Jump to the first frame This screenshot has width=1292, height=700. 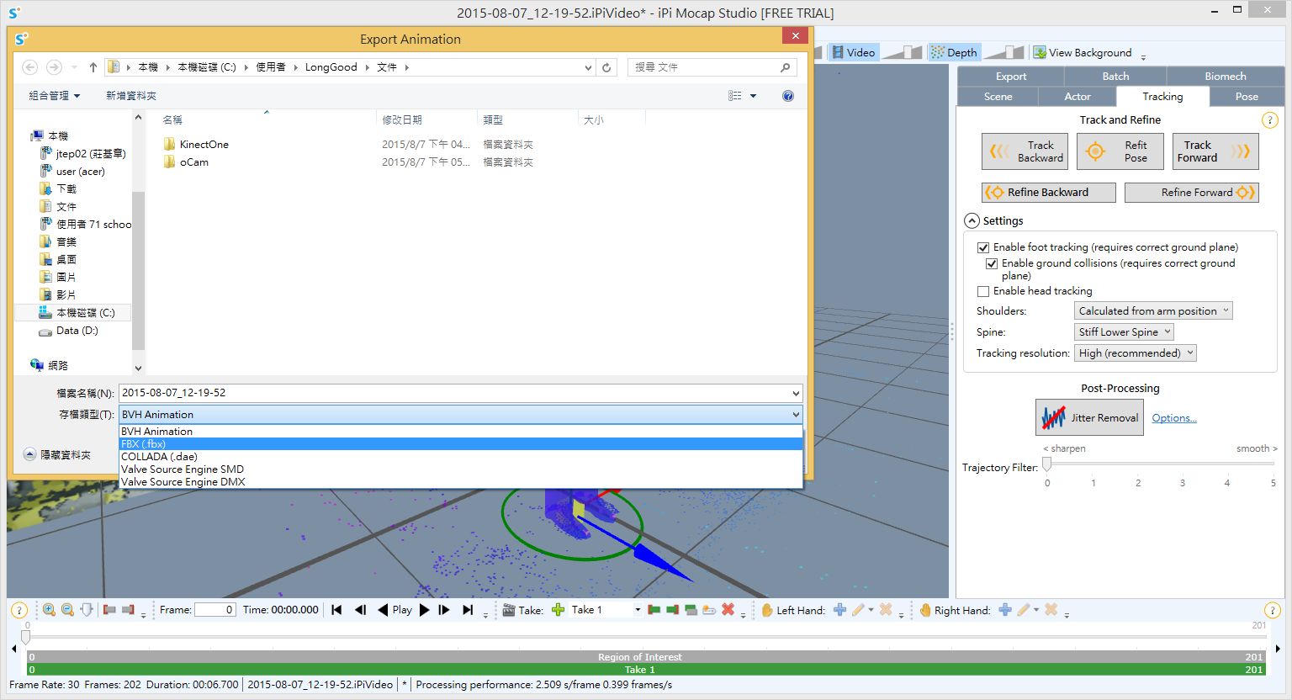coord(336,610)
